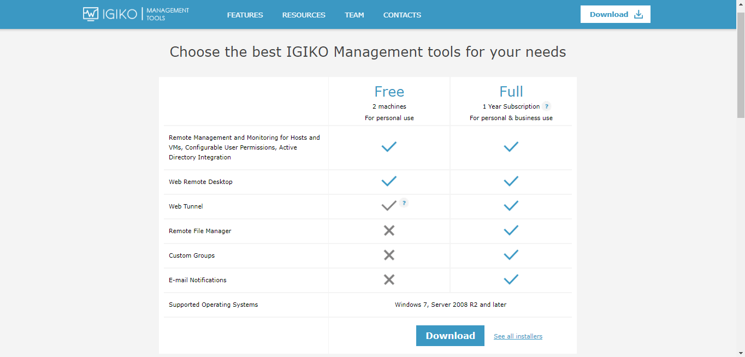
Task: Navigate to the CONTACTS page
Action: 402,15
